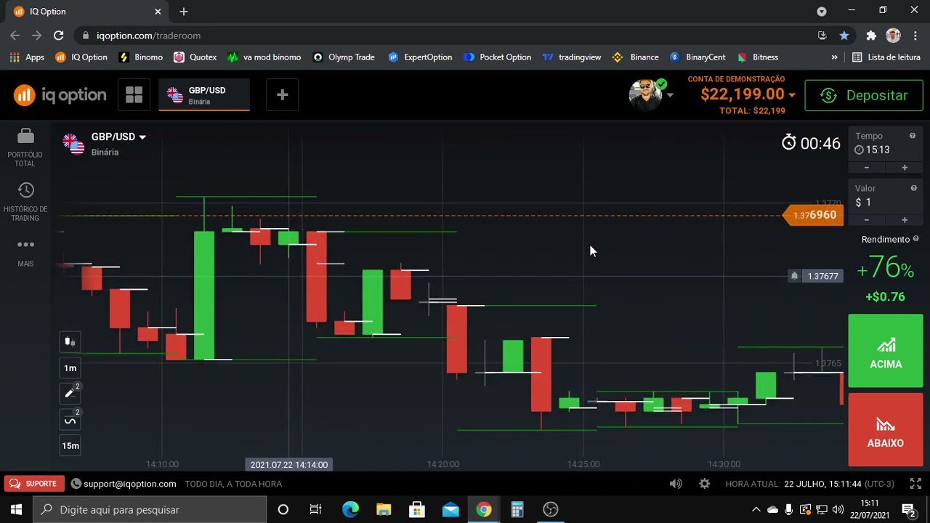
Task: Toggle fullscreen mode in the bottom bar
Action: point(915,483)
